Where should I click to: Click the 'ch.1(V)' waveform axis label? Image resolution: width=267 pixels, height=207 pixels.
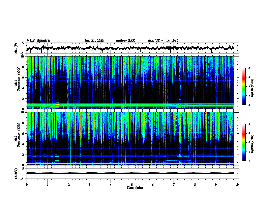coord(16,48)
